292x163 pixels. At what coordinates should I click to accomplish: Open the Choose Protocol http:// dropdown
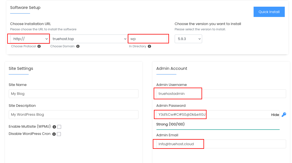point(30,39)
